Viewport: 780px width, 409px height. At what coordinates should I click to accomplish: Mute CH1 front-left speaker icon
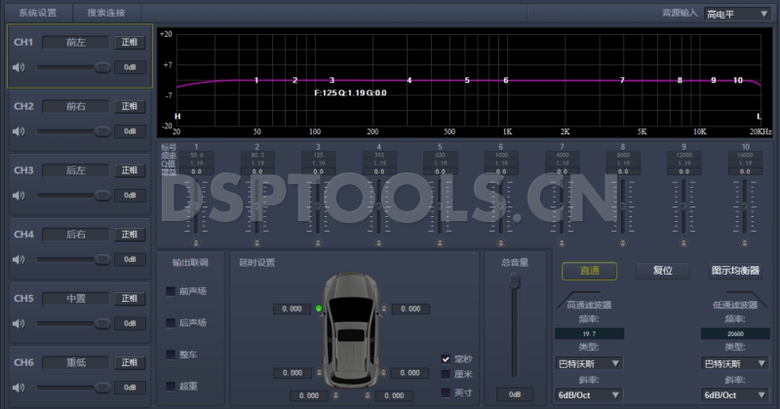tap(19, 67)
